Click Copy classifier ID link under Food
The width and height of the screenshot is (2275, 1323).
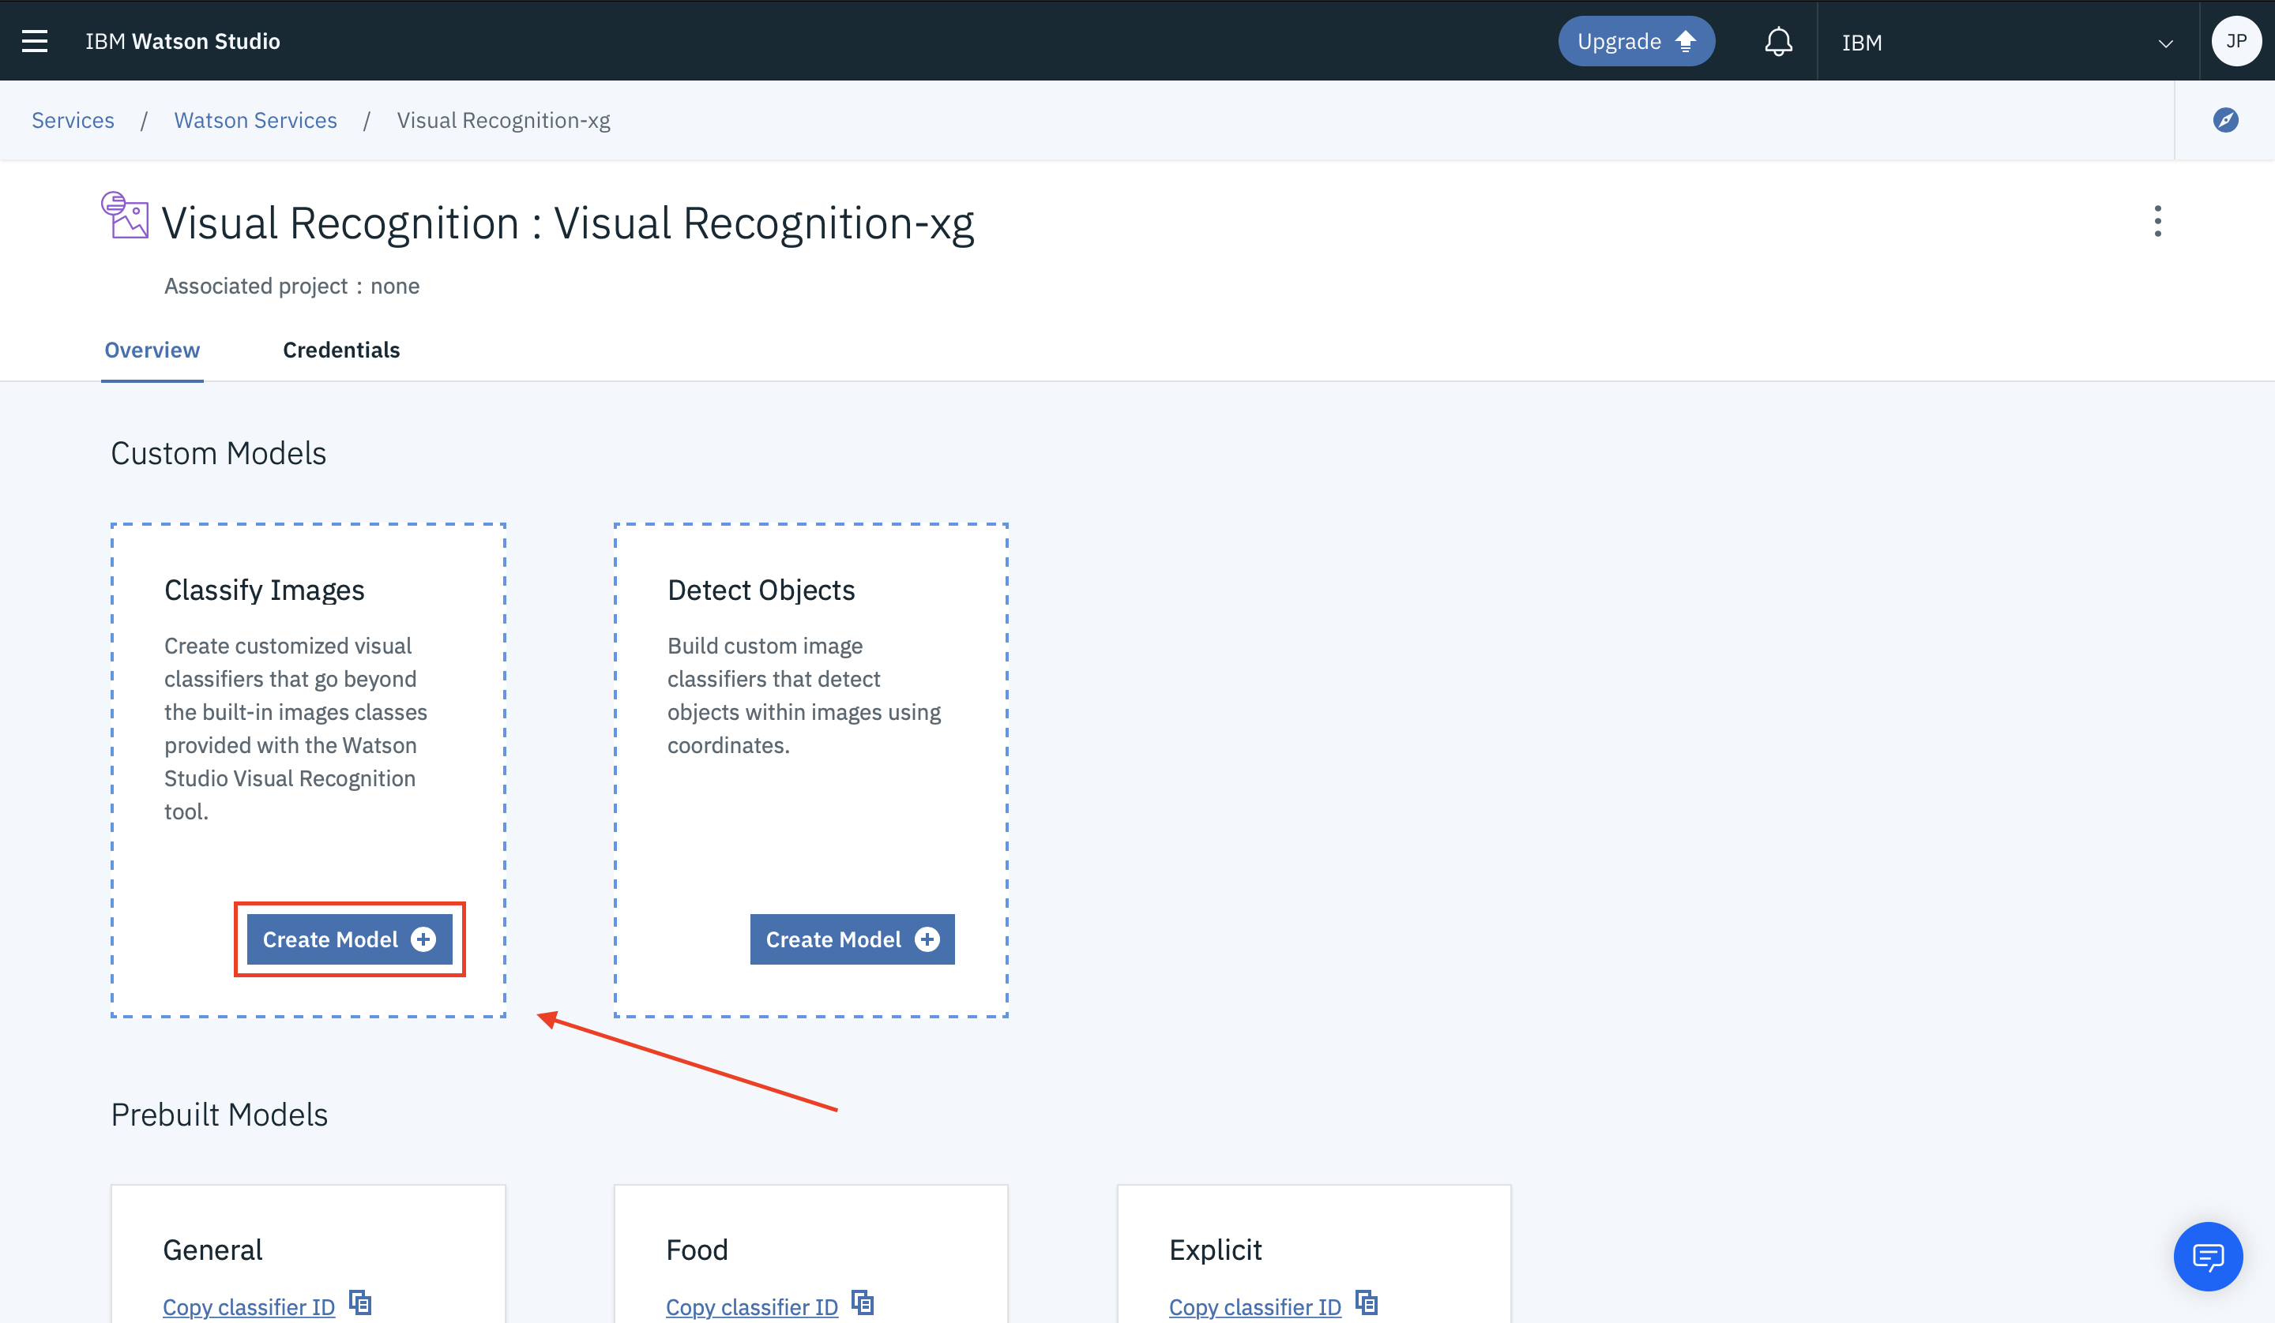(x=751, y=1306)
